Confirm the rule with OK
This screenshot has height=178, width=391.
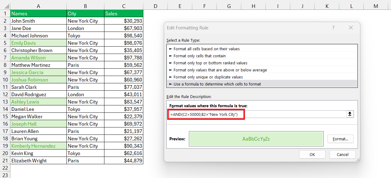[x=312, y=154]
